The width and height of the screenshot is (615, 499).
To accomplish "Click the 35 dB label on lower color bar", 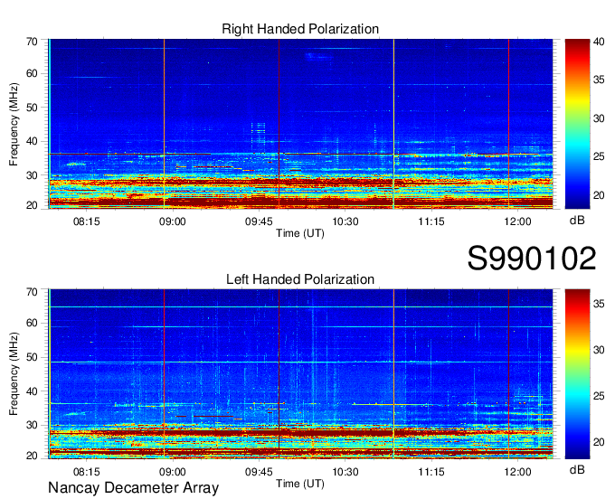I will (599, 304).
